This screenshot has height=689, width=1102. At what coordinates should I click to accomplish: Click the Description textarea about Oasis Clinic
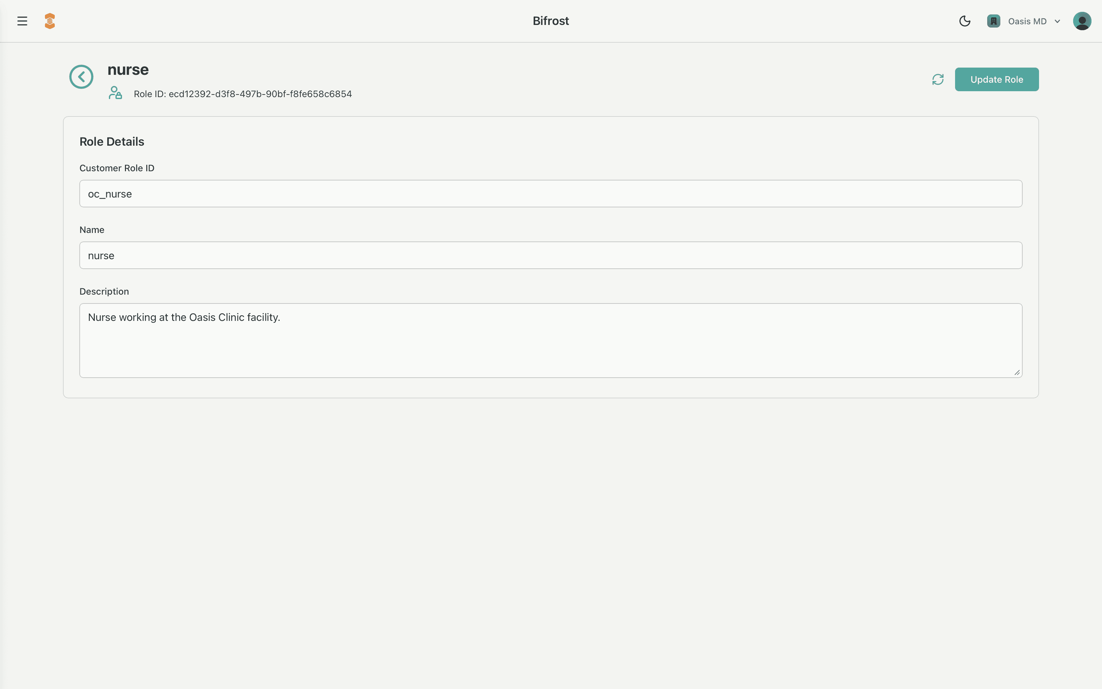click(x=551, y=341)
